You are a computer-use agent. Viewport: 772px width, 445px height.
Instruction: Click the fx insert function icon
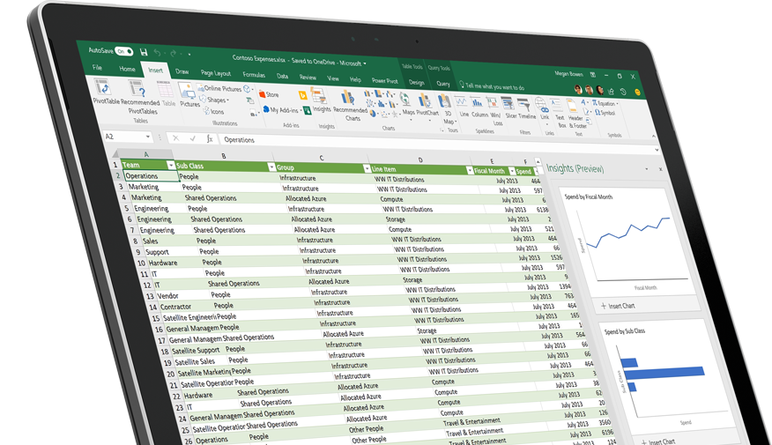pyautogui.click(x=209, y=139)
